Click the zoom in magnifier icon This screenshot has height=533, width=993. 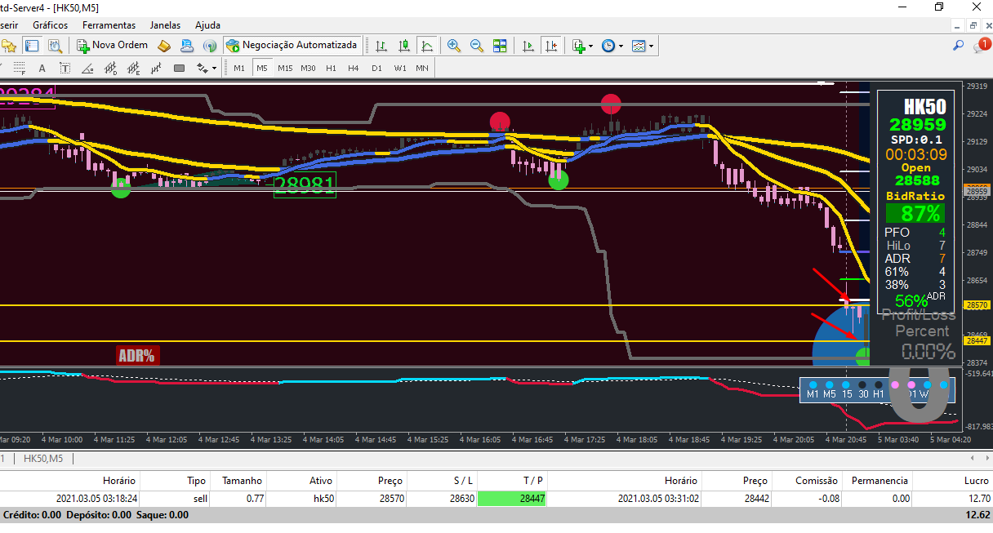tap(453, 46)
